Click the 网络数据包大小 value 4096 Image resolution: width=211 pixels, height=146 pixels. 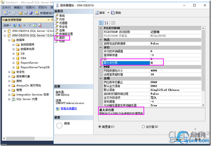tap(176, 71)
